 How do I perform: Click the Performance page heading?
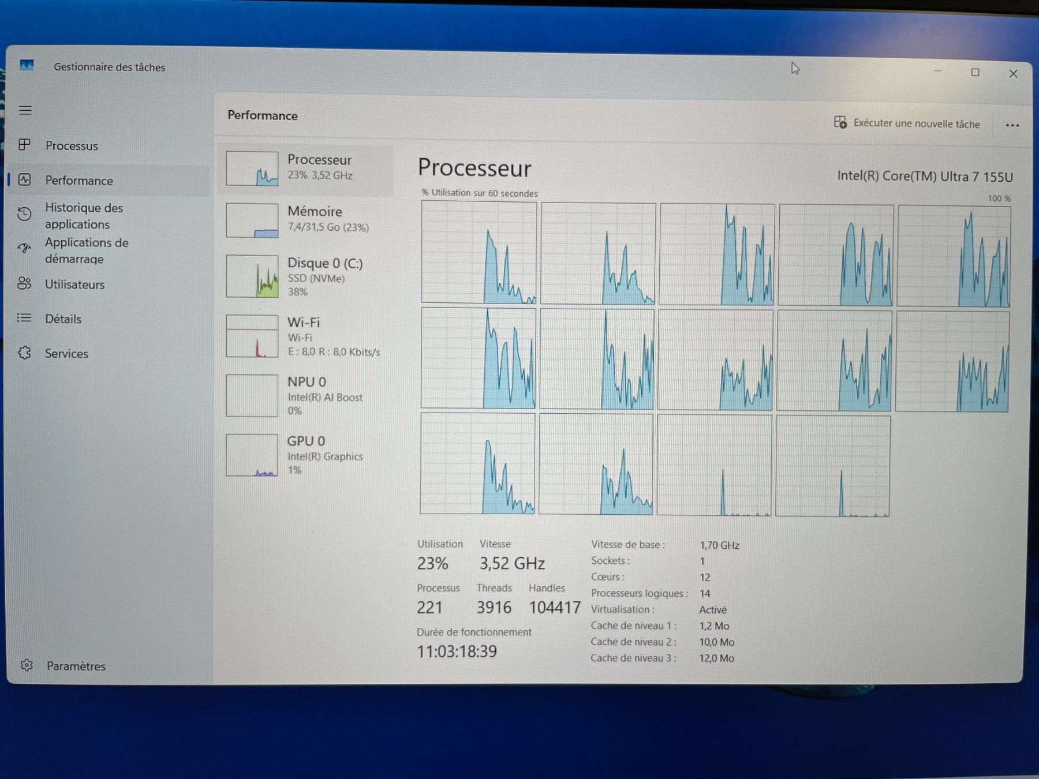tap(263, 115)
